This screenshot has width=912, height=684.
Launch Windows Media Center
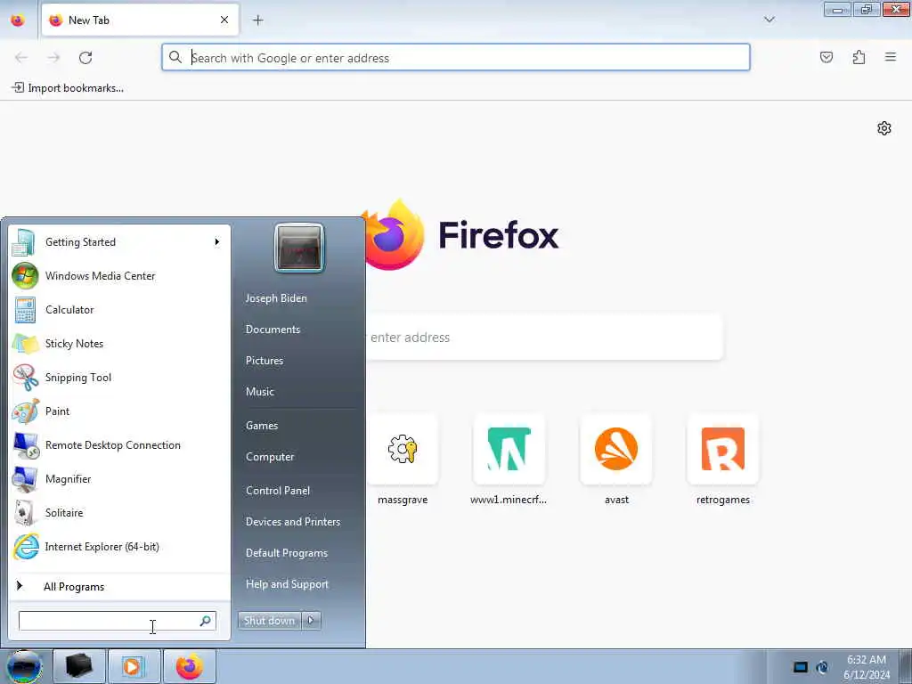[x=119, y=276]
